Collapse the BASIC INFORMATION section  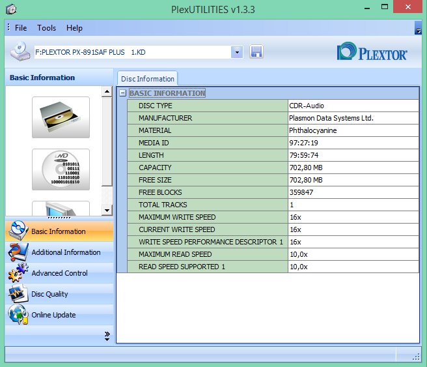coord(122,93)
